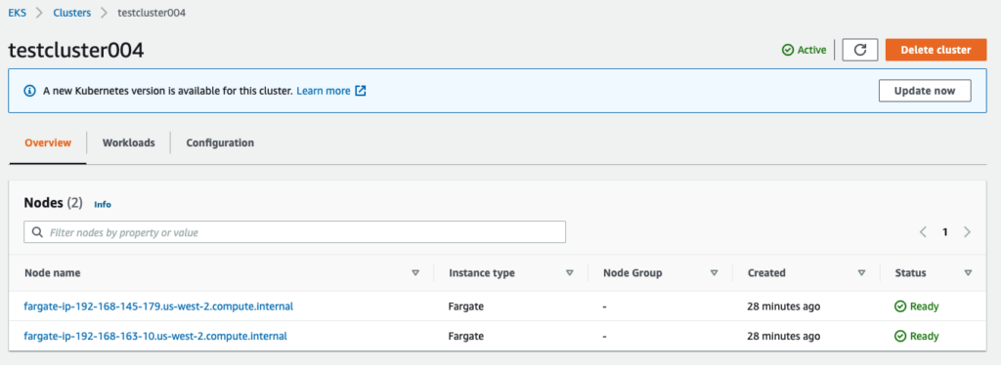The width and height of the screenshot is (1001, 365).
Task: Go to the previous page of nodes
Action: (x=923, y=232)
